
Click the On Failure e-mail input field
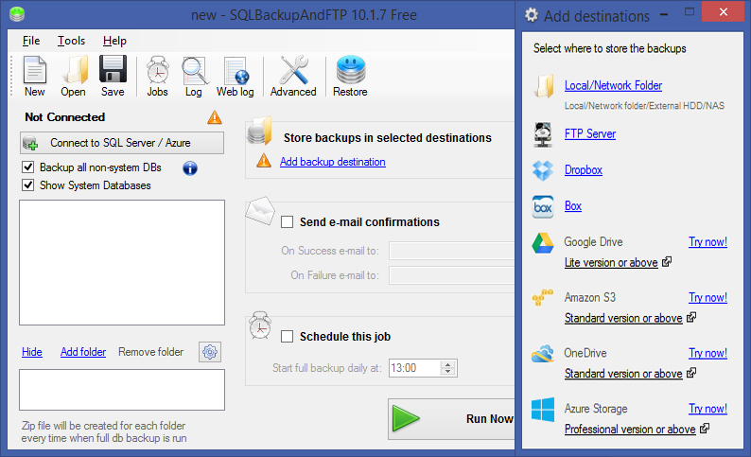tap(452, 275)
